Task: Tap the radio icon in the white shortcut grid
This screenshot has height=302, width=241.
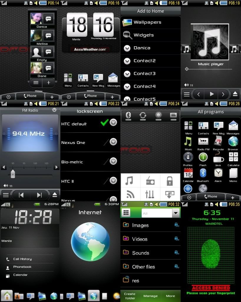Action: 150,181
